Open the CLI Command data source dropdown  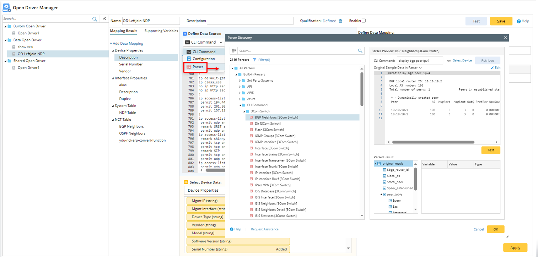coord(204,42)
